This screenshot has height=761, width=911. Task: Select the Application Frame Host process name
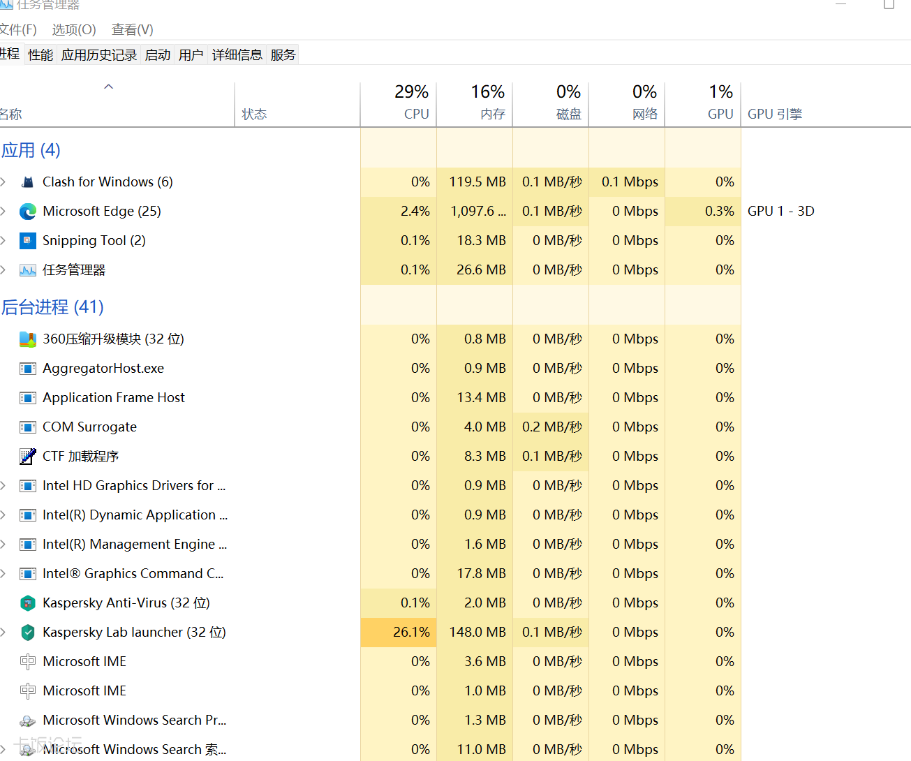click(114, 398)
